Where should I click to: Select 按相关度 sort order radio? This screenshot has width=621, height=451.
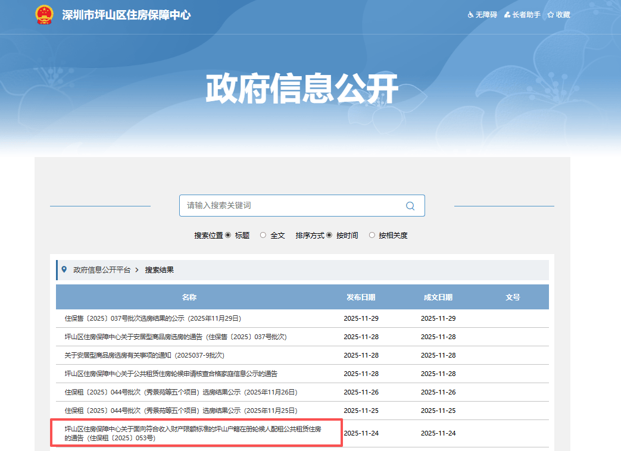point(372,235)
